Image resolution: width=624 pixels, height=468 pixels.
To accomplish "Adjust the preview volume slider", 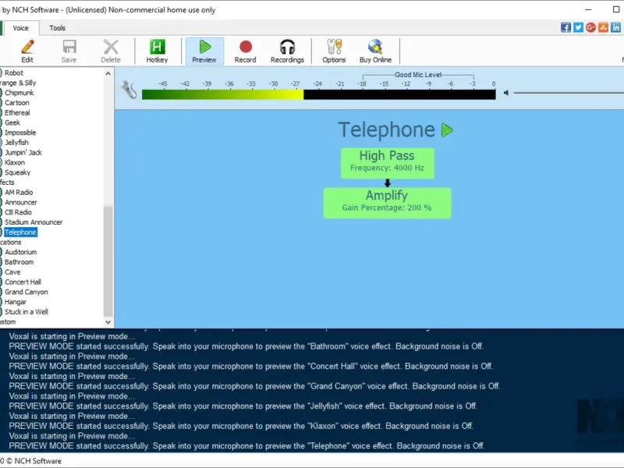I will (x=569, y=93).
